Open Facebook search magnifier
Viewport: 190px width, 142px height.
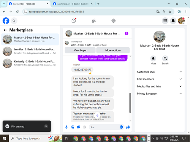click(14, 21)
